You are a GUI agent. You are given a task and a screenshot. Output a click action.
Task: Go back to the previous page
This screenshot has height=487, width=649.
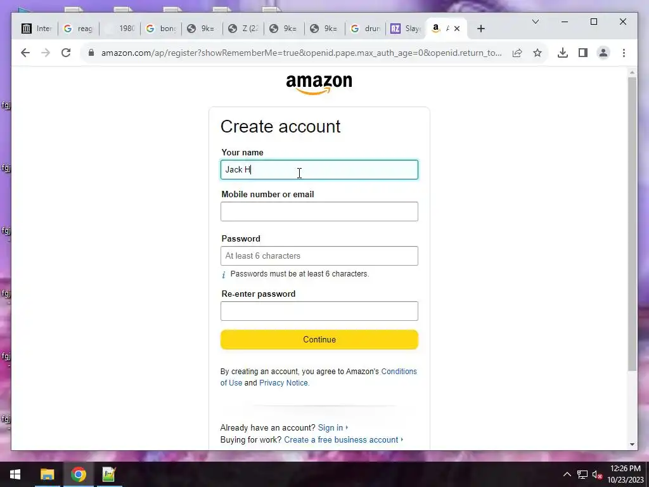(25, 53)
